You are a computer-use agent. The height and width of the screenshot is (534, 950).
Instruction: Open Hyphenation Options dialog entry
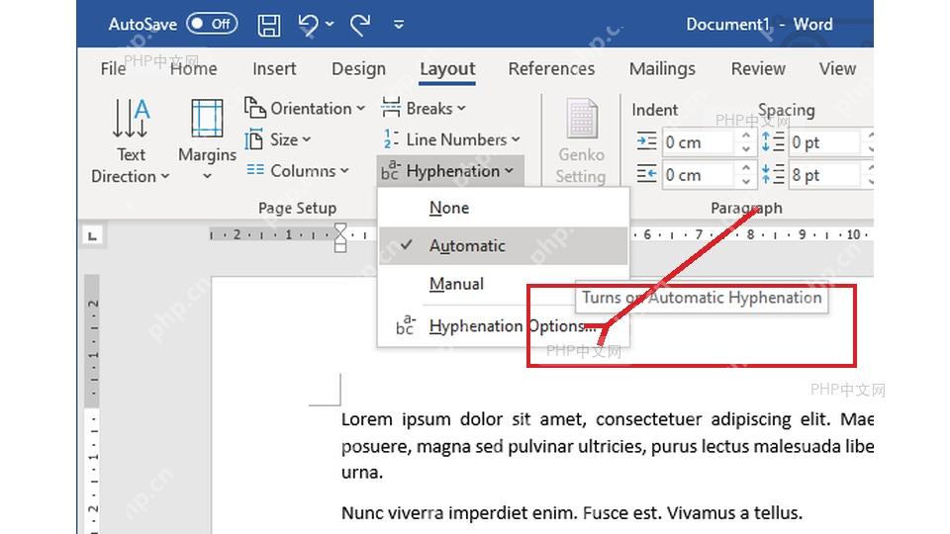[504, 326]
